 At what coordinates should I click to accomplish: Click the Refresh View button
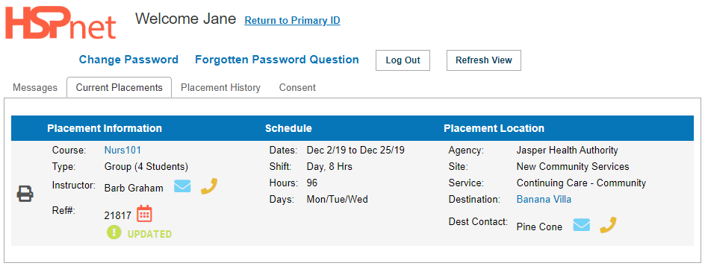484,60
